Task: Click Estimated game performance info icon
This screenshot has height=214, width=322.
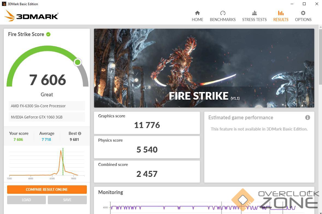Action: click(308, 117)
